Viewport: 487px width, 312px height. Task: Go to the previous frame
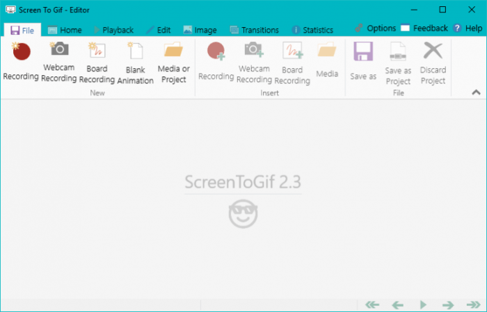397,305
